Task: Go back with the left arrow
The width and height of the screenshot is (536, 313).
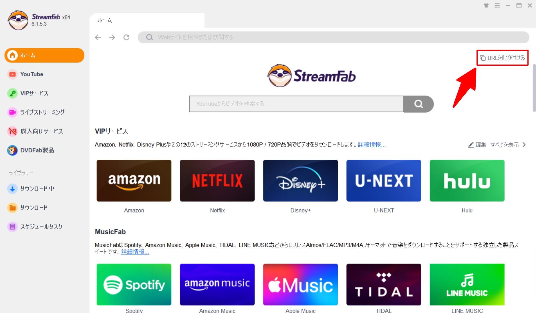Action: [x=98, y=37]
